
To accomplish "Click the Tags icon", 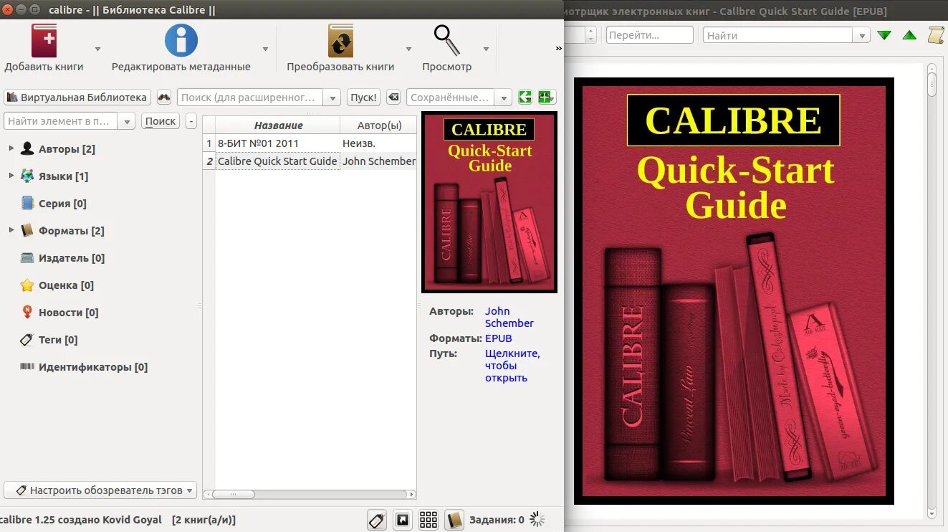I will pyautogui.click(x=27, y=339).
